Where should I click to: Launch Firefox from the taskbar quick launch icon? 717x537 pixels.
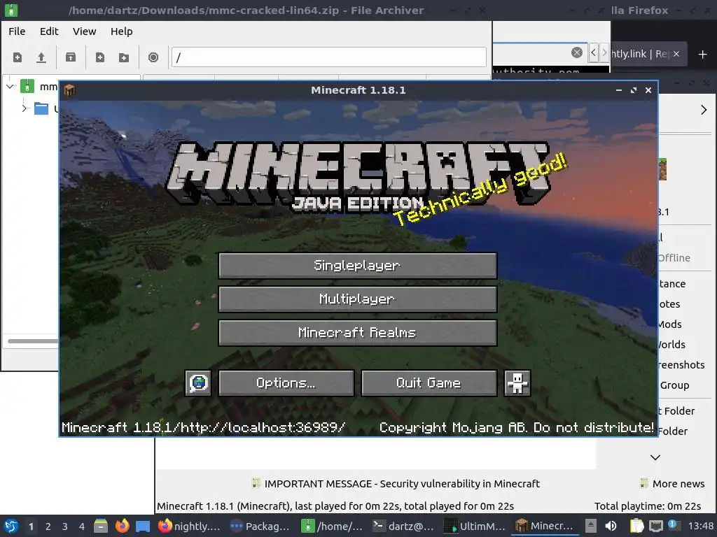point(122,526)
